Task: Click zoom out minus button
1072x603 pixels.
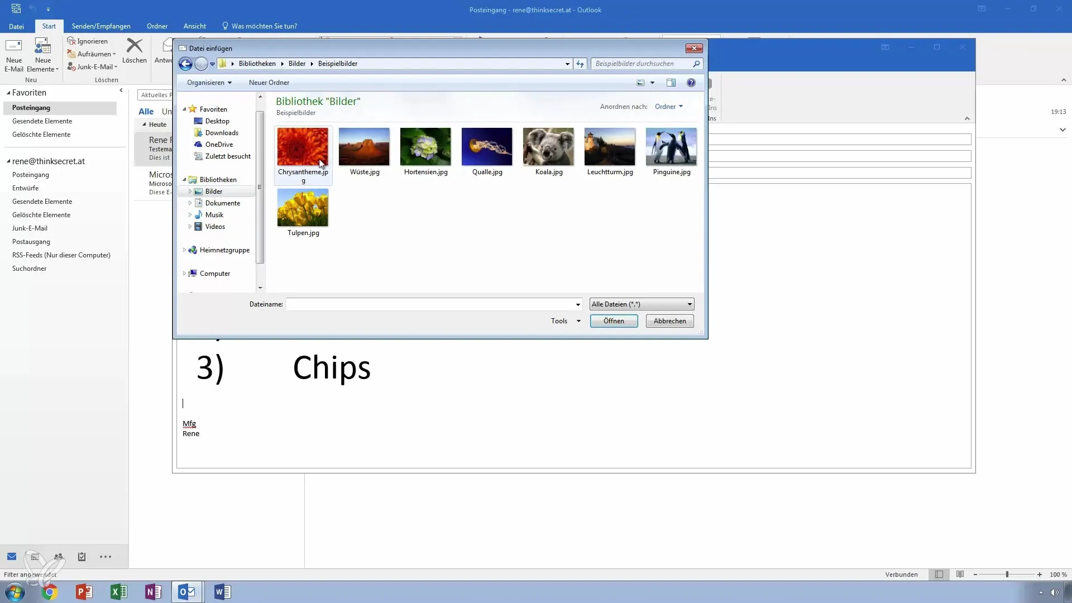Action: point(975,575)
